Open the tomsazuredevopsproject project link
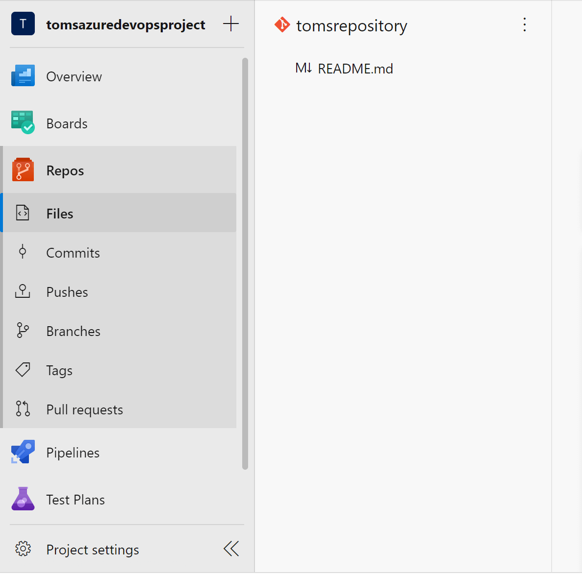The height and width of the screenshot is (575, 582). (x=126, y=25)
